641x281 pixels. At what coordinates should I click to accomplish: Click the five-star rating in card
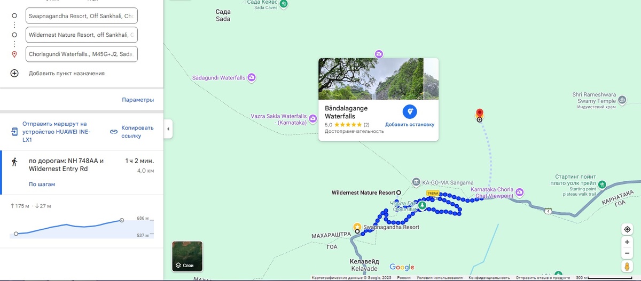[x=348, y=125]
